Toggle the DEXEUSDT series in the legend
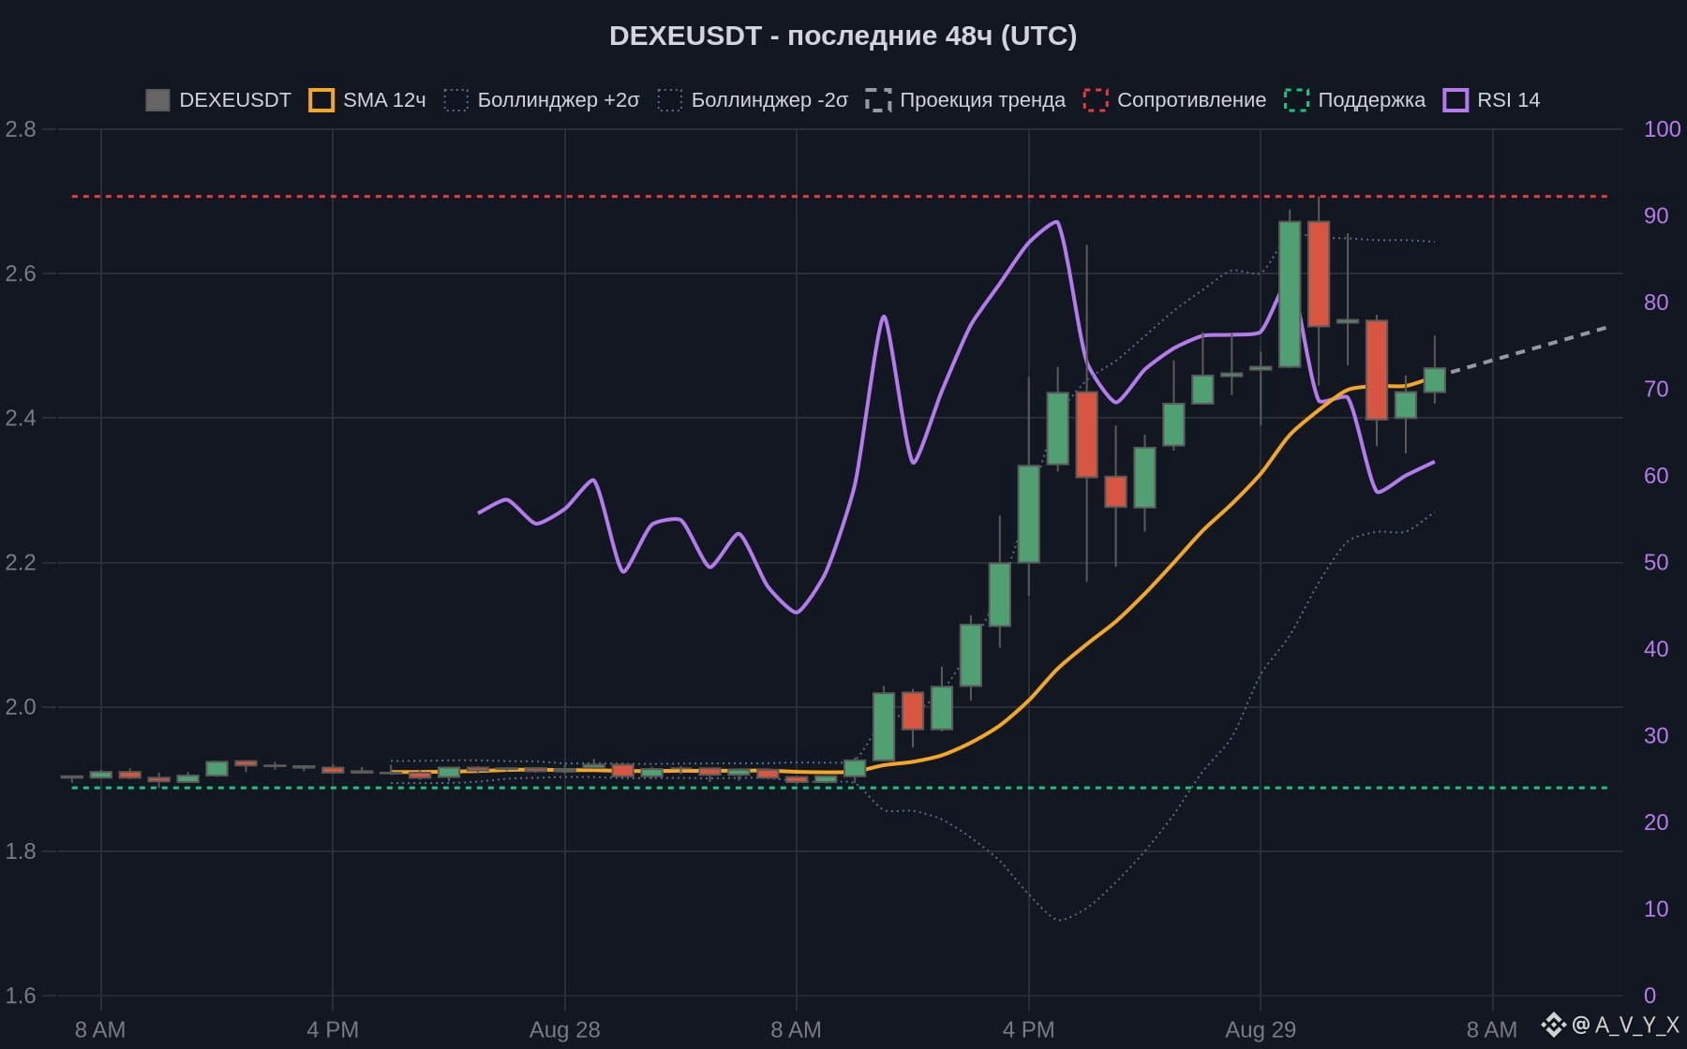Image resolution: width=1687 pixels, height=1049 pixels. click(218, 100)
